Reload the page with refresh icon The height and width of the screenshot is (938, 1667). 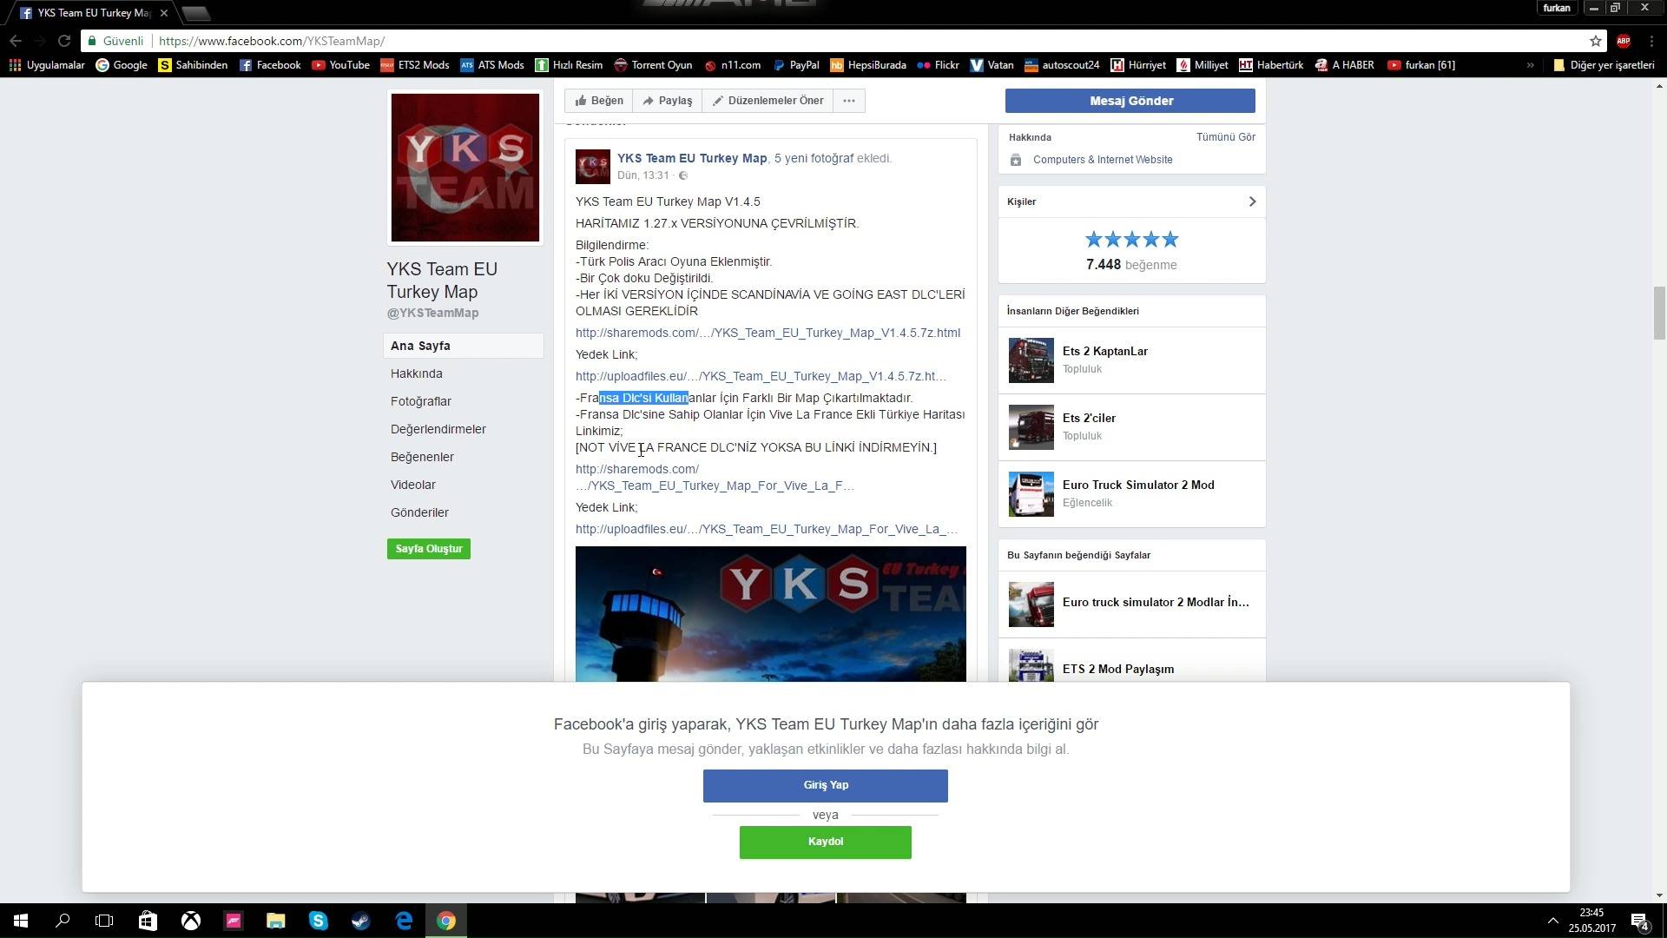click(64, 41)
